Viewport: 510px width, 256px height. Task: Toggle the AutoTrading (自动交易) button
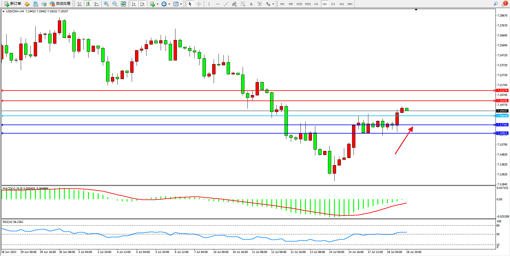(x=60, y=4)
